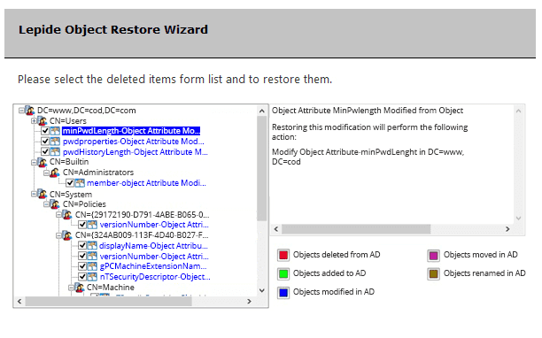Click tree panel horizontal scrollbar left arrow

click(x=19, y=302)
